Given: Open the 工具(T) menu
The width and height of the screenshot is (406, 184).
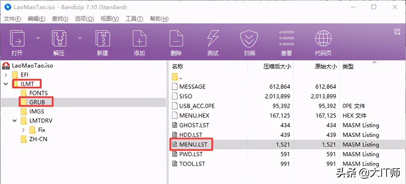Looking at the screenshot, I should tap(134, 19).
